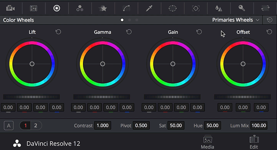Image resolution: width=277 pixels, height=150 pixels.
Task: Open the Curves palette
Action: 126,8
